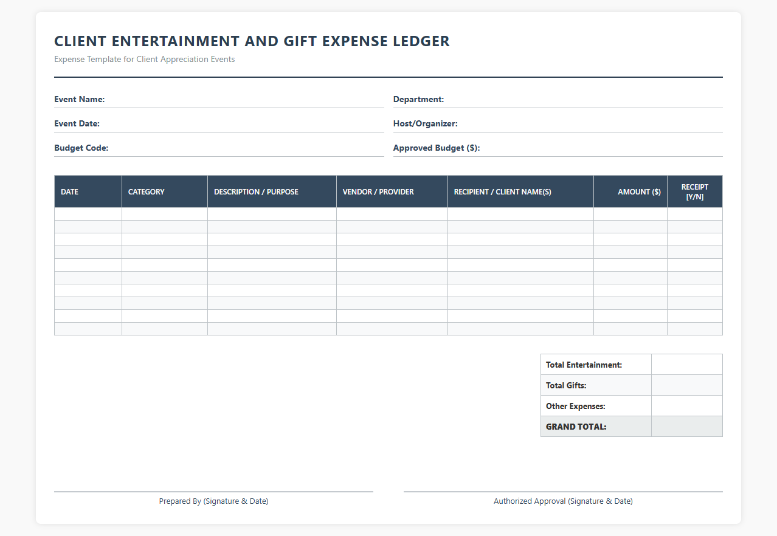Select the Event Date label
Viewport: 777px width, 536px height.
[x=77, y=123]
